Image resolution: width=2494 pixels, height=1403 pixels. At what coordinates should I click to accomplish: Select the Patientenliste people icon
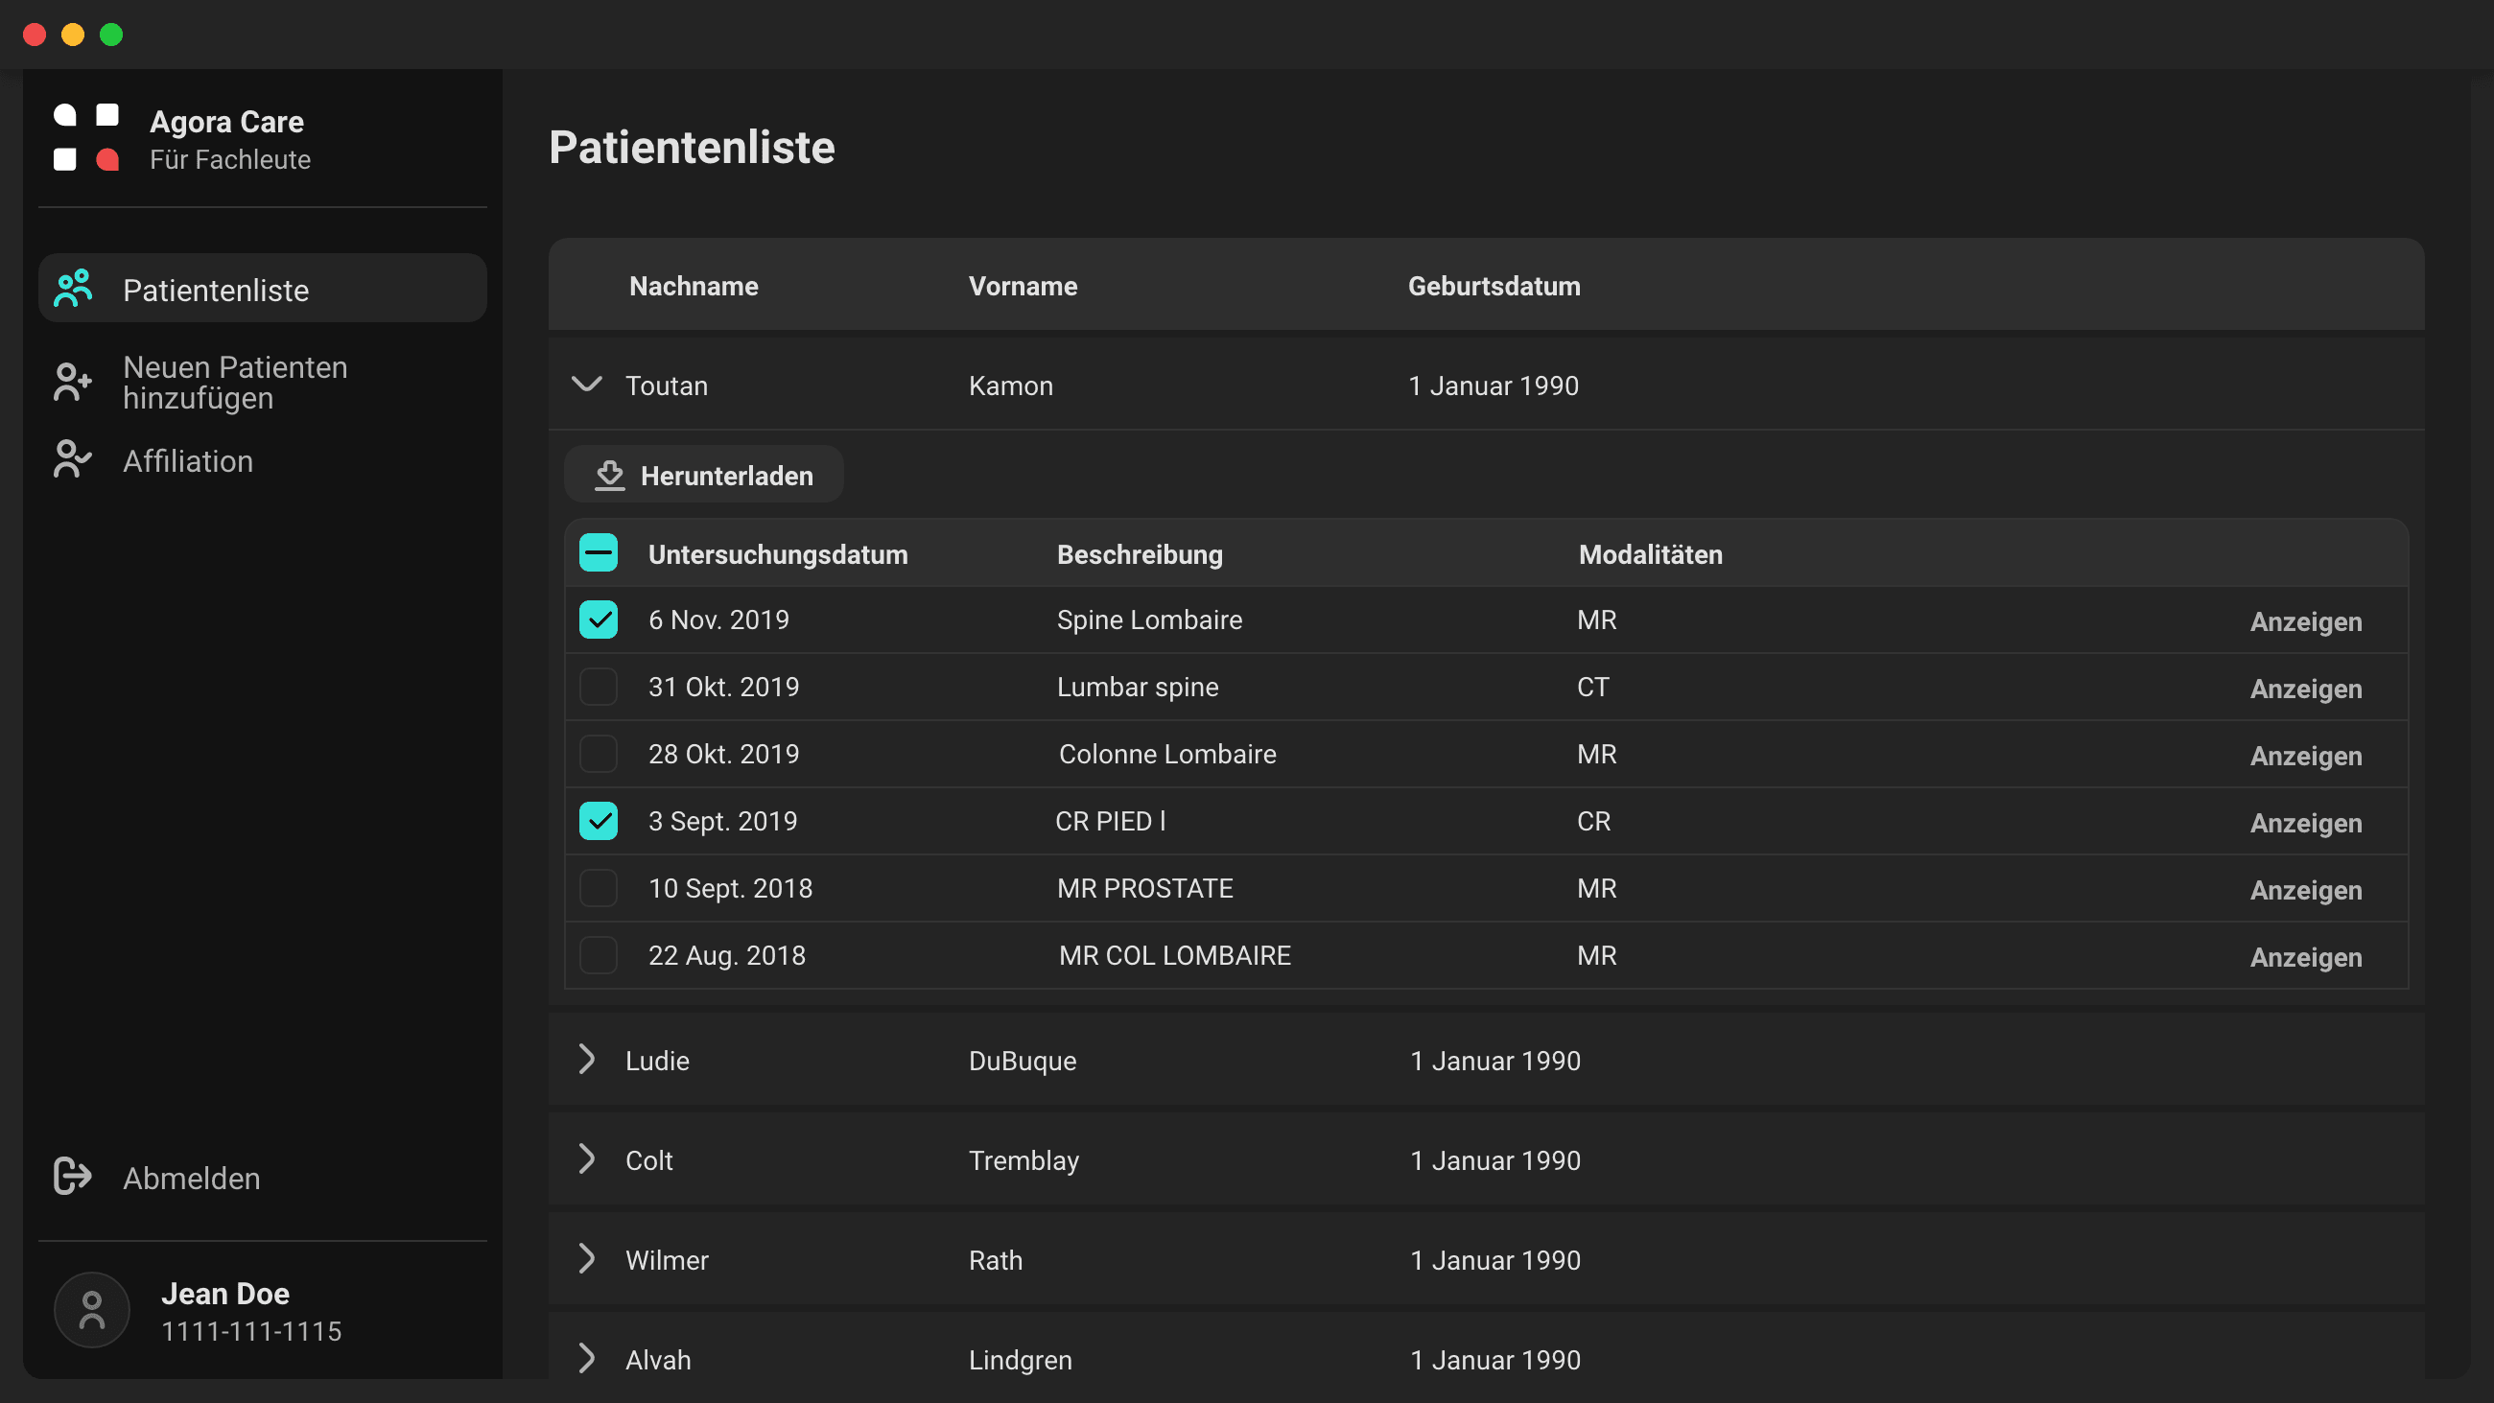pyautogui.click(x=72, y=288)
